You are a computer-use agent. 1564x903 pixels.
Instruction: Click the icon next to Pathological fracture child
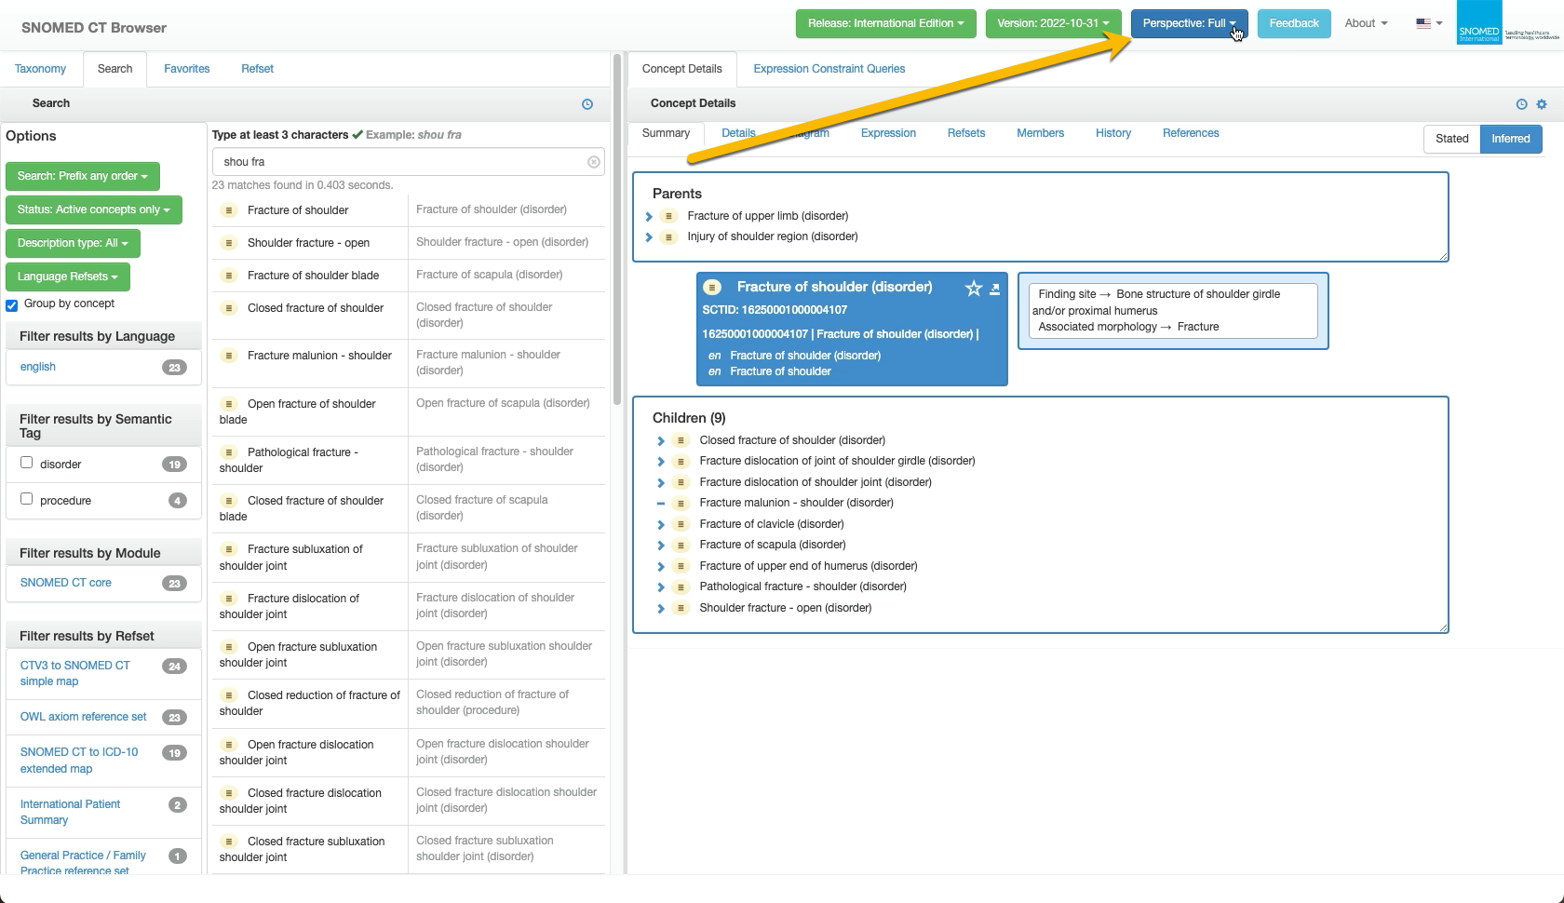681,587
